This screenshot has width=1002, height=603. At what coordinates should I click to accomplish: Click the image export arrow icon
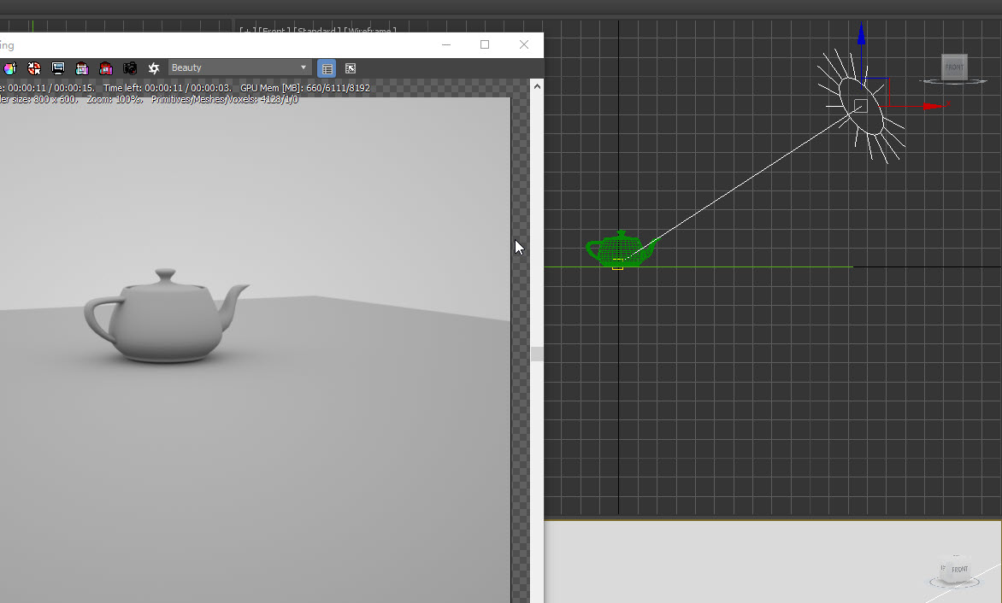click(x=351, y=68)
